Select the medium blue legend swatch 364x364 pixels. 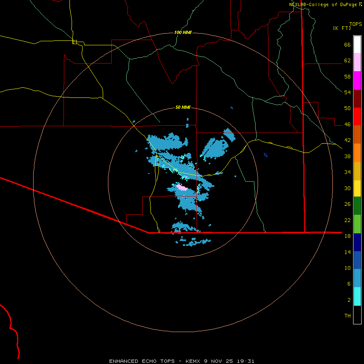[x=357, y=260]
